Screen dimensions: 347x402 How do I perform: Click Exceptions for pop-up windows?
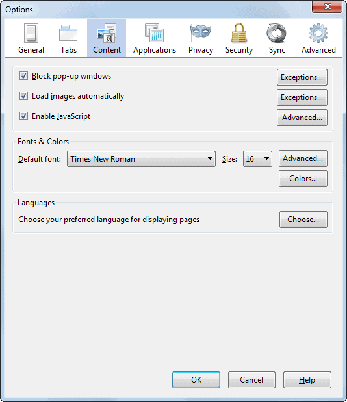click(x=302, y=77)
